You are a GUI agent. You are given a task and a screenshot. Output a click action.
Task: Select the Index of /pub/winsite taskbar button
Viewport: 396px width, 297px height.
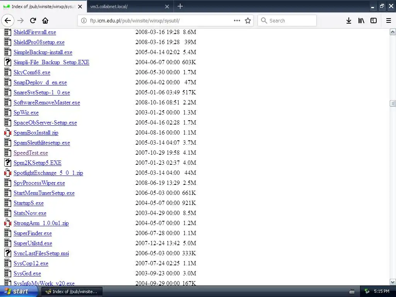(72, 292)
